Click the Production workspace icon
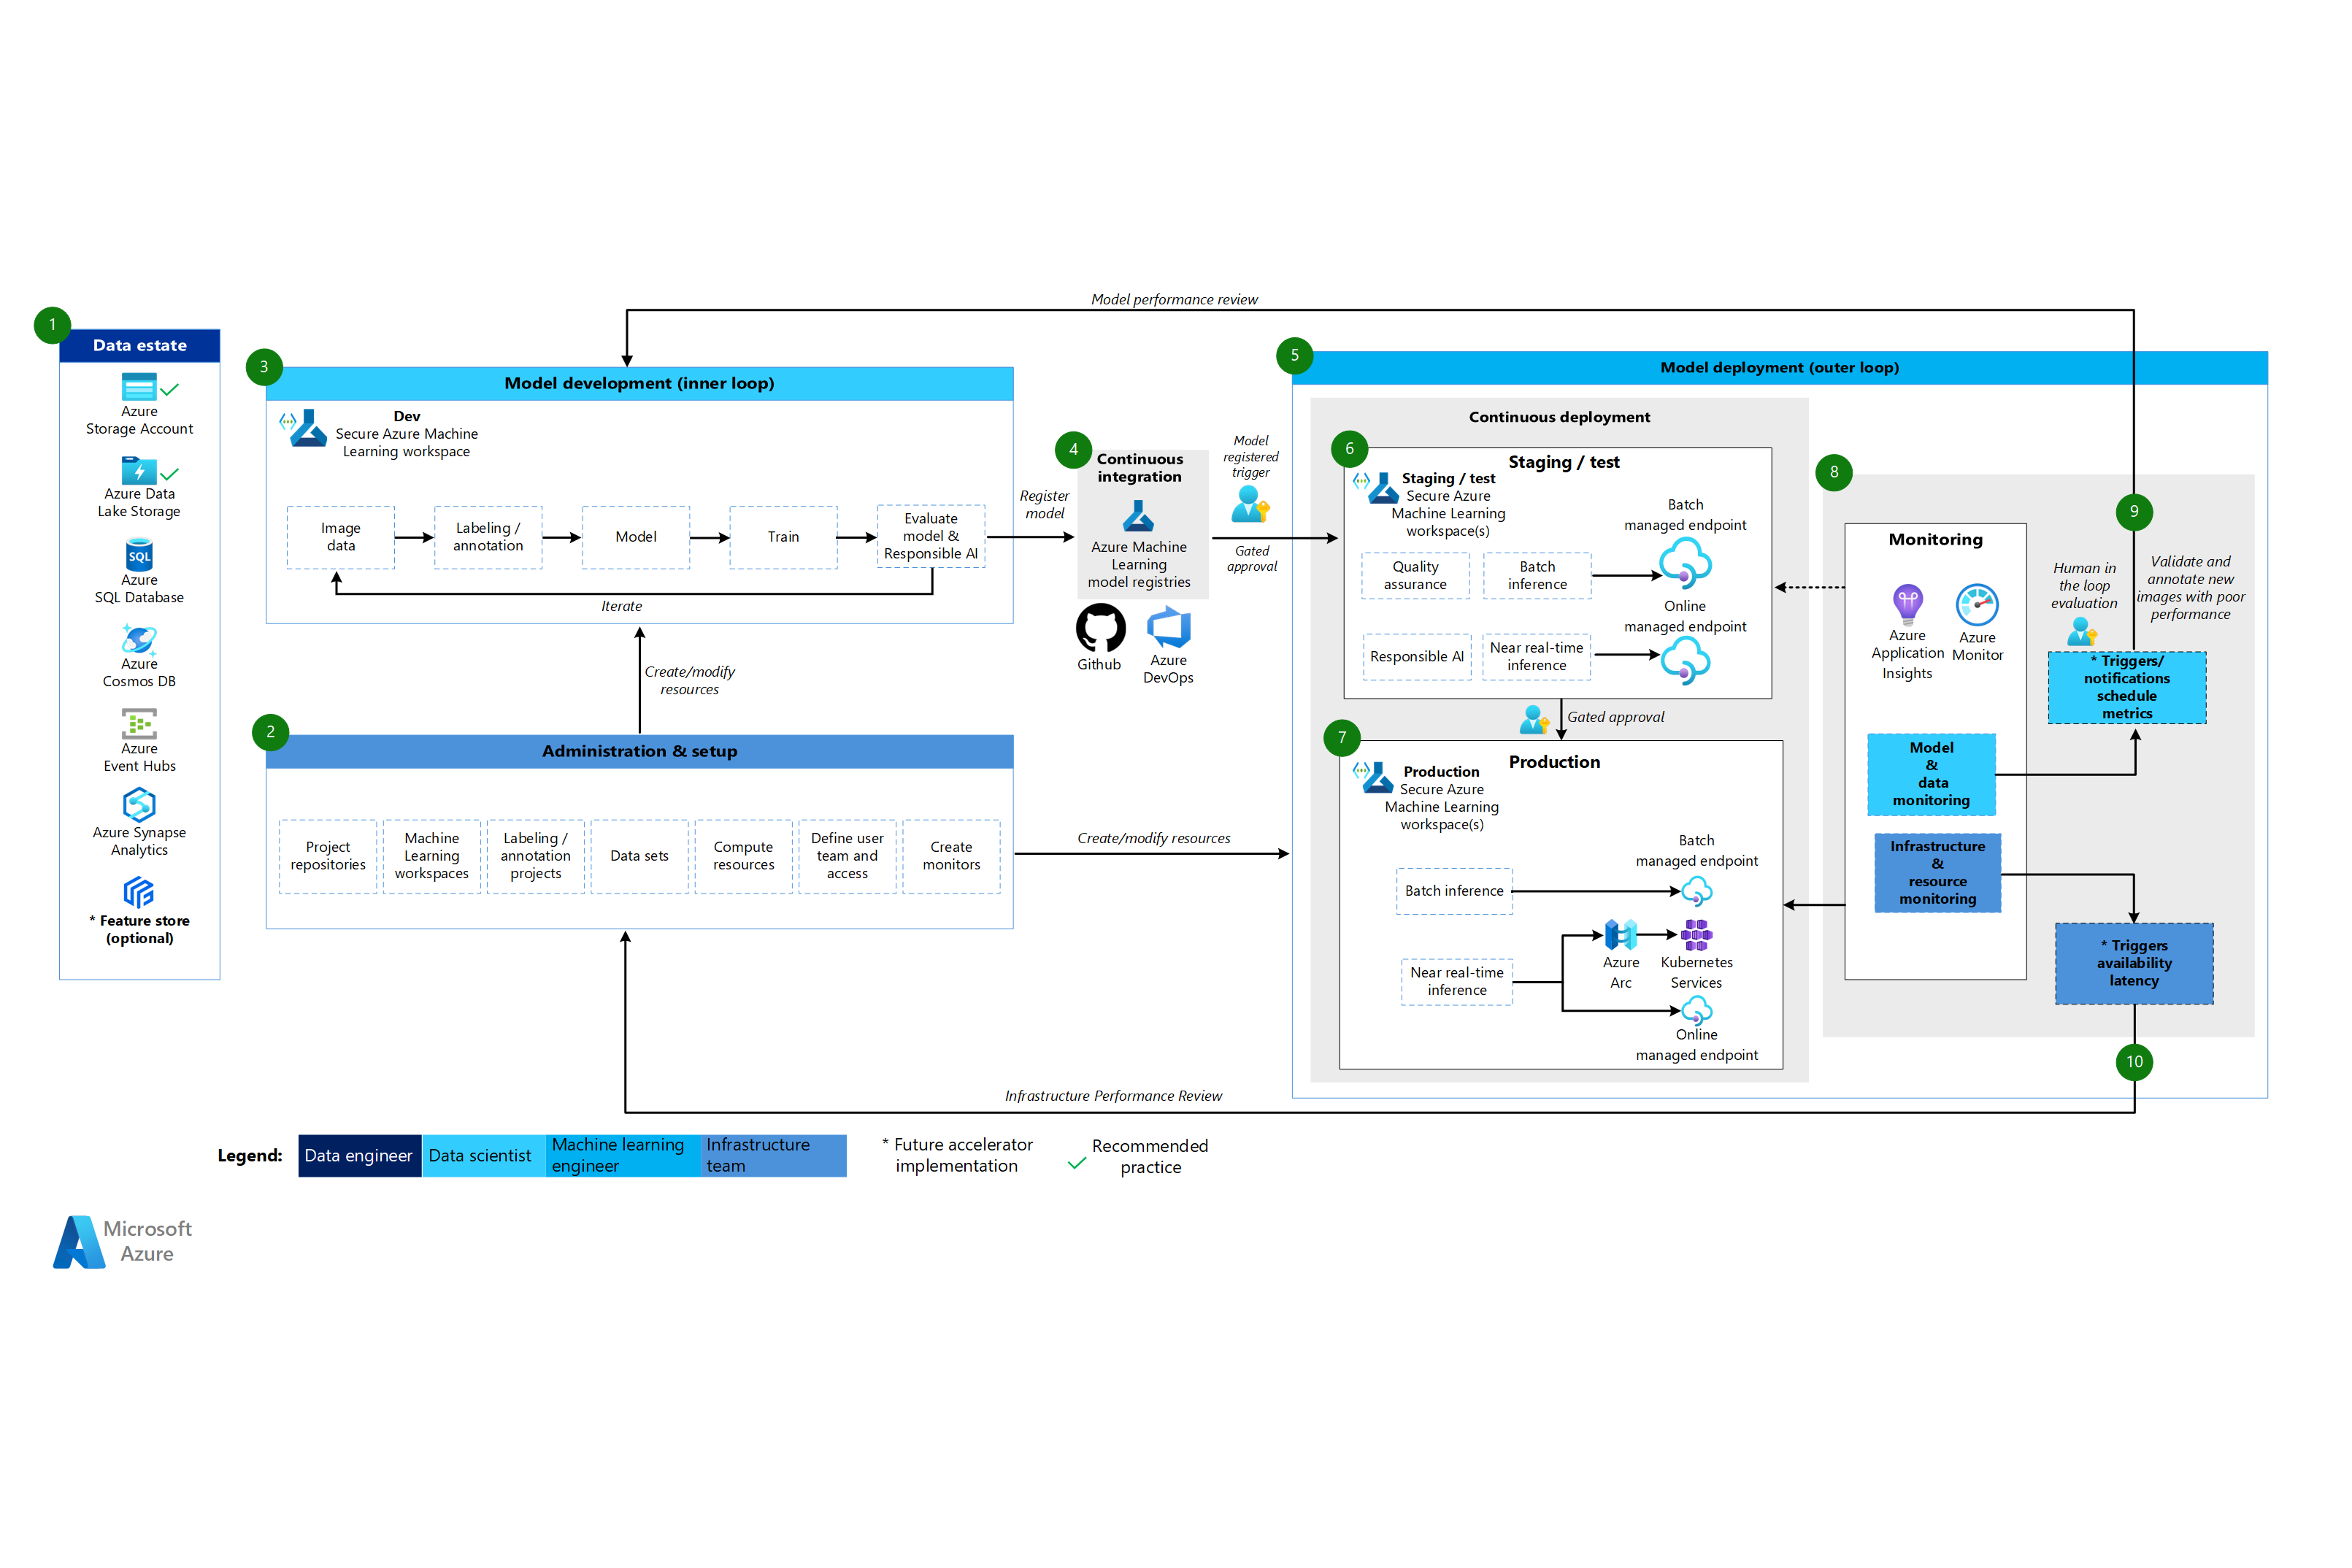 point(1373,778)
